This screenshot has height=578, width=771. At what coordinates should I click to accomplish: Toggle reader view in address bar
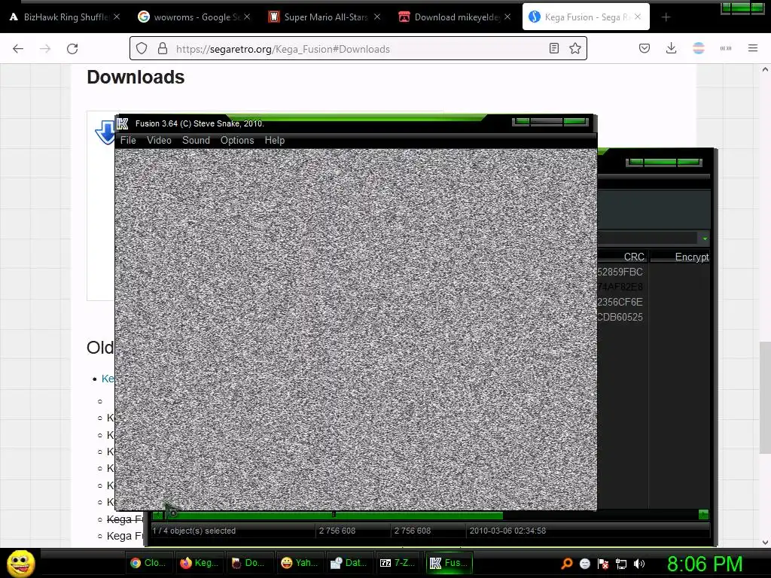coord(554,48)
